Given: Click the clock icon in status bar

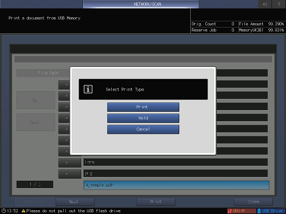Looking at the screenshot, I should (x=4, y=211).
